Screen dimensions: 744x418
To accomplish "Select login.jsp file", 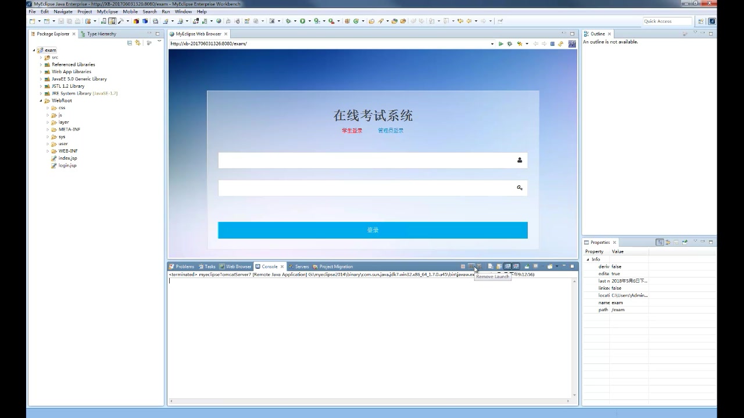I will click(x=64, y=165).
